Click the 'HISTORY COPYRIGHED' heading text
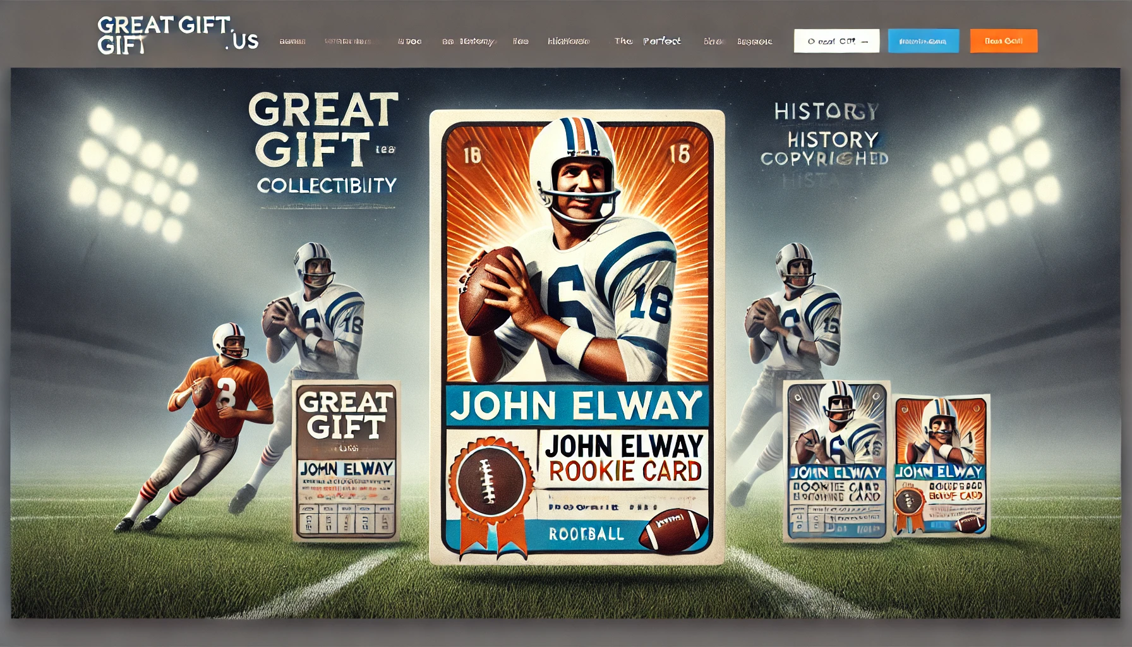 click(x=824, y=149)
